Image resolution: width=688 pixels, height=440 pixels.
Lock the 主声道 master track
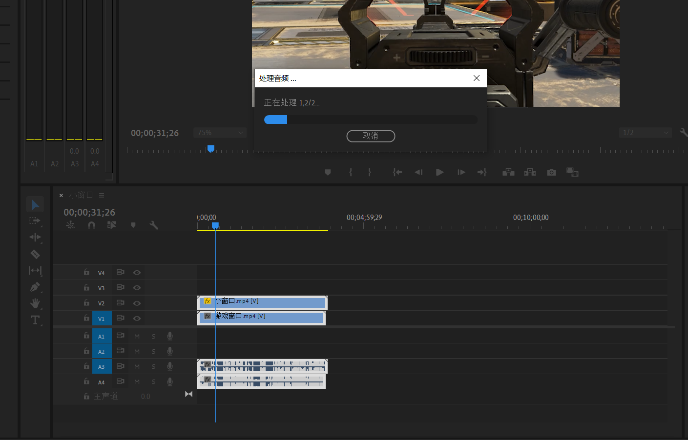point(86,396)
